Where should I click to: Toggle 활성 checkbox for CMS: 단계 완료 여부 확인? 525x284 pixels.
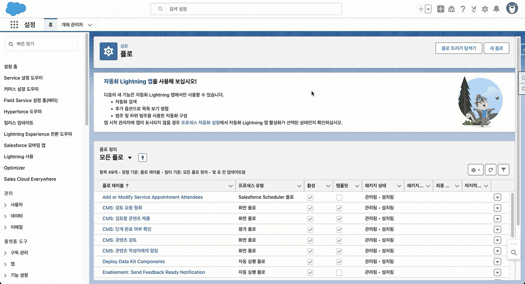[310, 229]
